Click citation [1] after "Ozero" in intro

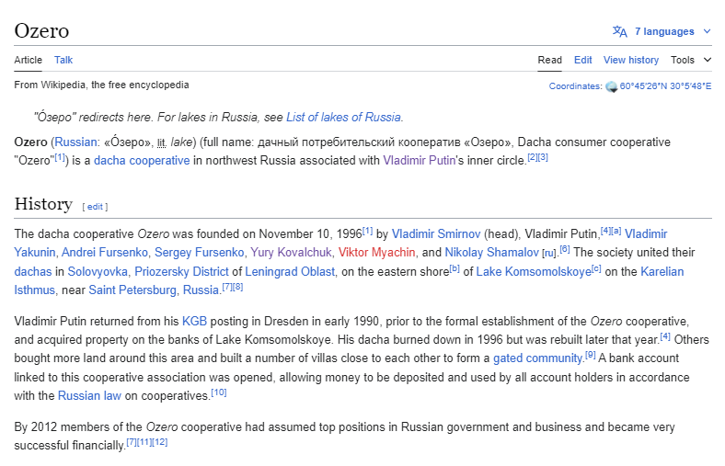coord(60,157)
